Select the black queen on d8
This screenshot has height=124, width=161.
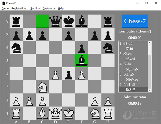coord(55,21)
